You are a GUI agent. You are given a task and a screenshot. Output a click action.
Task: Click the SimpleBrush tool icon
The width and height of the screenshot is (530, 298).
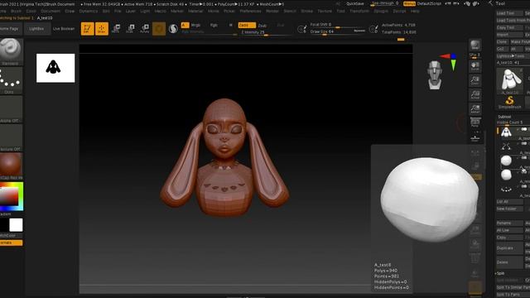510,103
